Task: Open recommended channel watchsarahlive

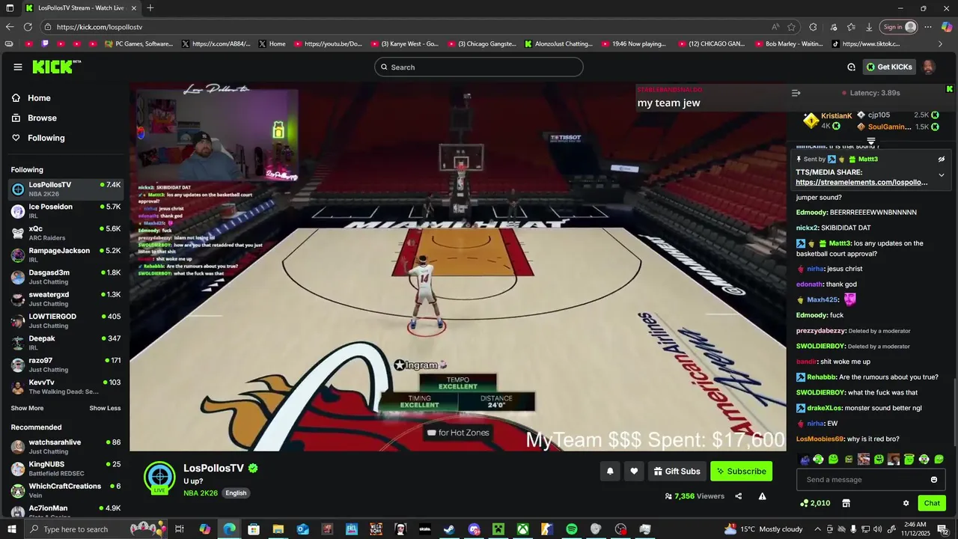Action: (x=66, y=446)
